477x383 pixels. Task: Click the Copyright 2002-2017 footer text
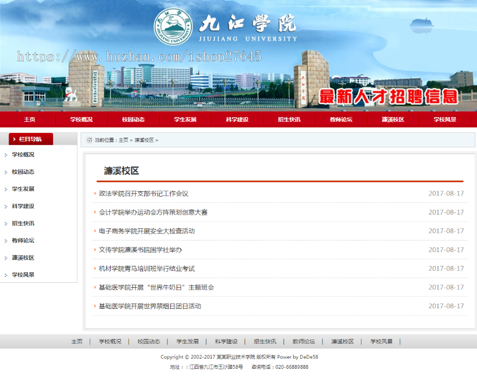pos(239,357)
